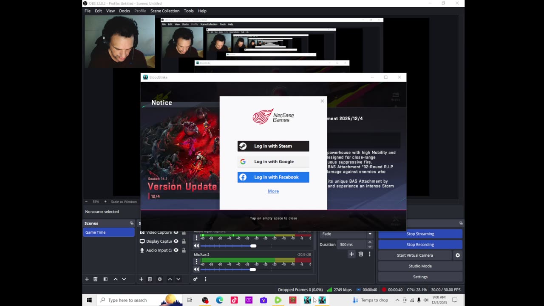Viewport: 544px width, 306px height.
Task: Click the Steam logo on login button
Action: click(x=243, y=146)
